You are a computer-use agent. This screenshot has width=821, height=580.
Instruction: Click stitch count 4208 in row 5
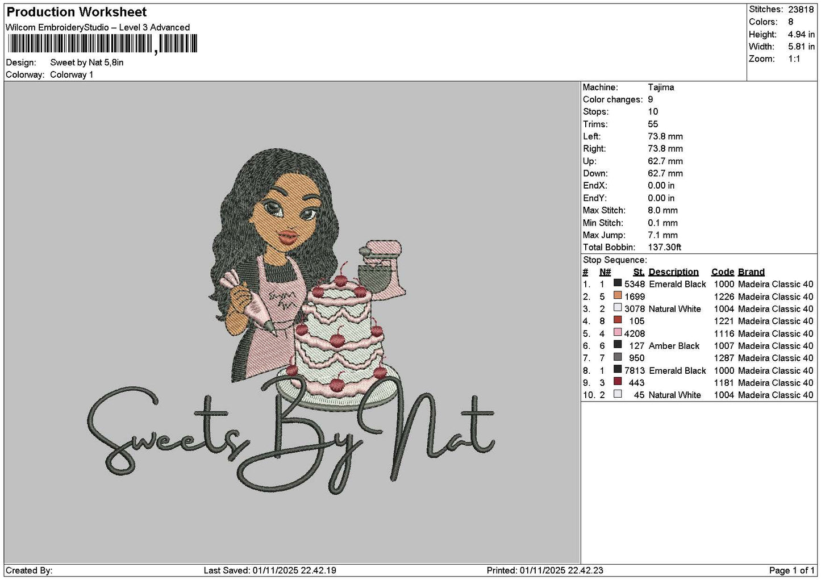pos(635,333)
